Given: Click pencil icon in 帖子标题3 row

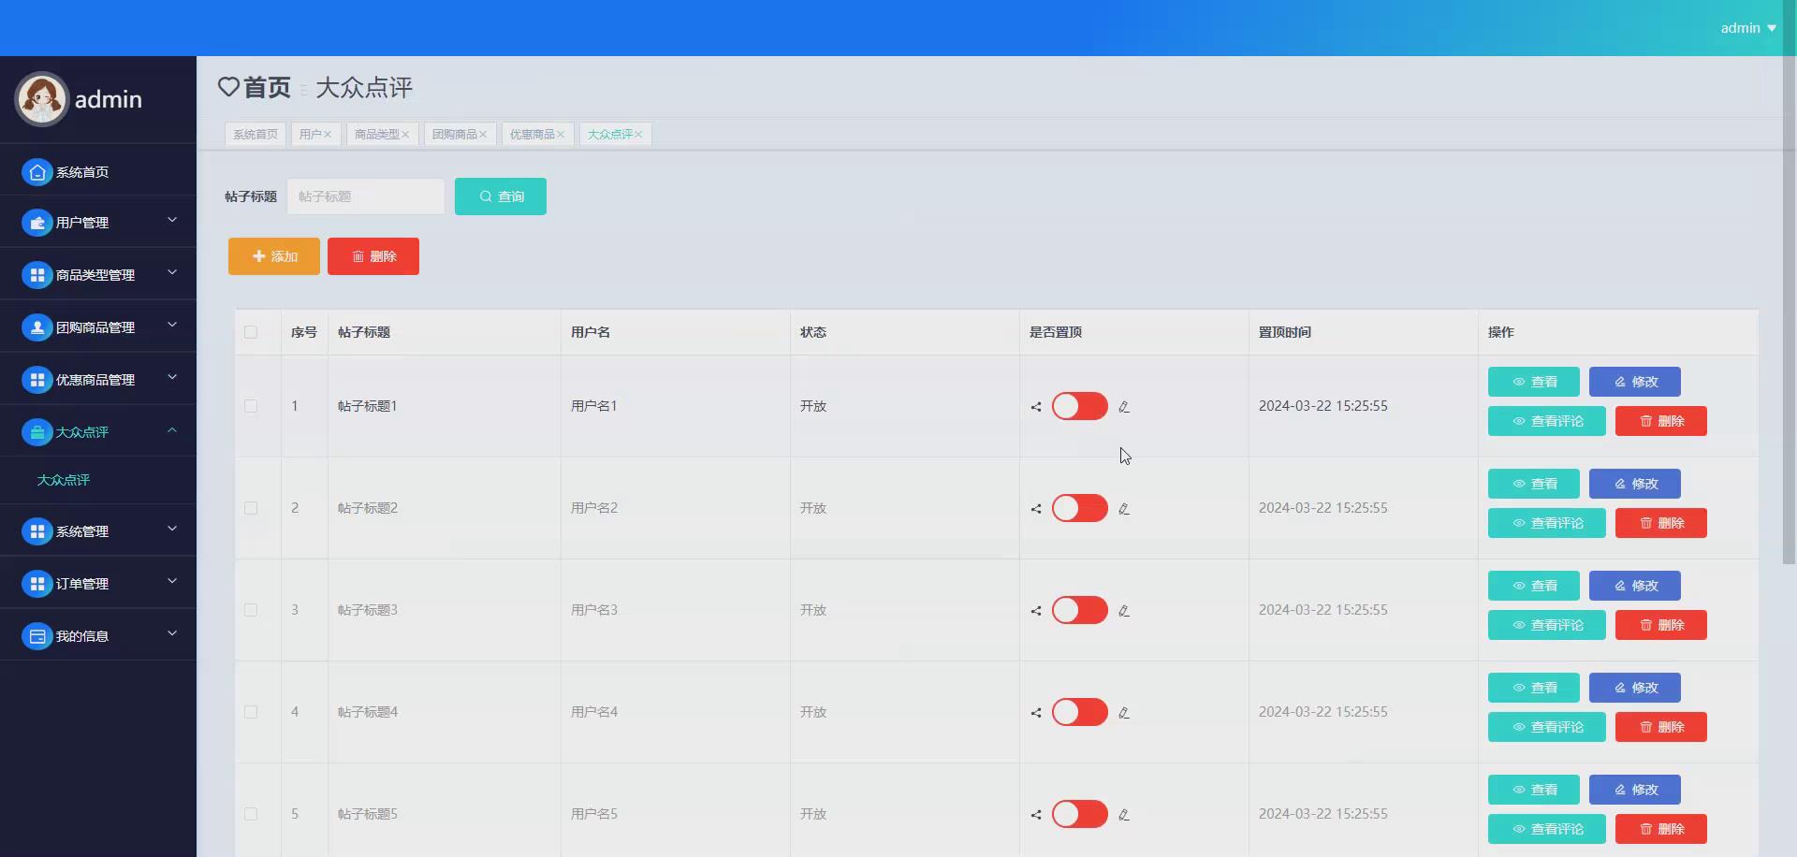Looking at the screenshot, I should [1124, 611].
